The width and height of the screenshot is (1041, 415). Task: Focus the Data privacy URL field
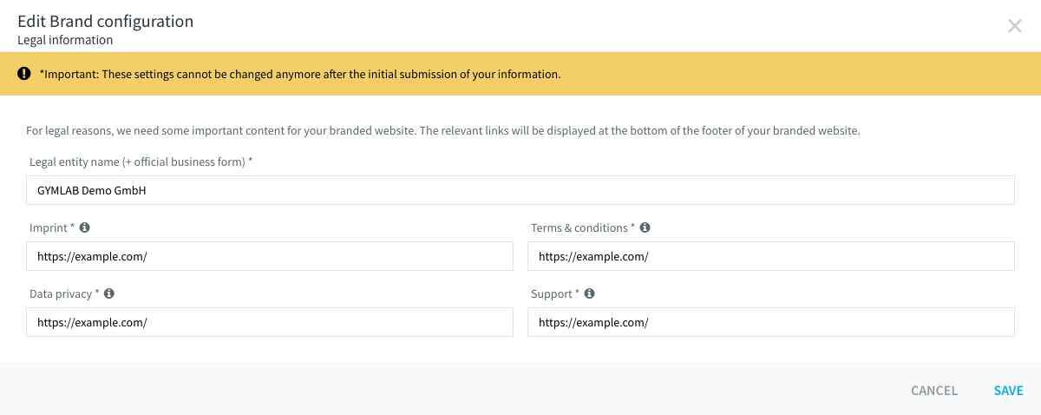point(270,322)
